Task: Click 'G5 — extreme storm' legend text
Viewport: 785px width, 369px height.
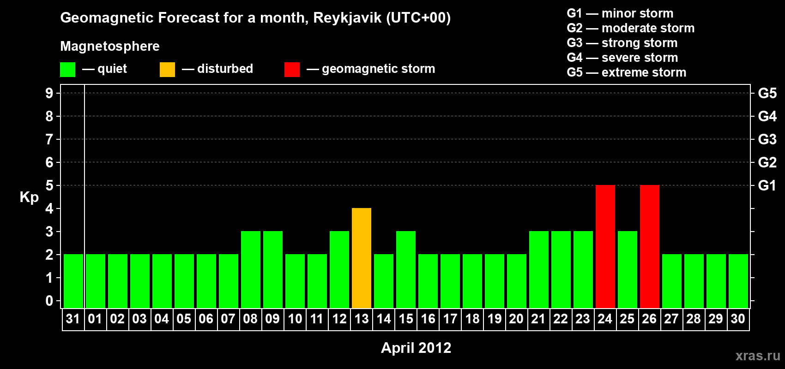Action: [627, 72]
